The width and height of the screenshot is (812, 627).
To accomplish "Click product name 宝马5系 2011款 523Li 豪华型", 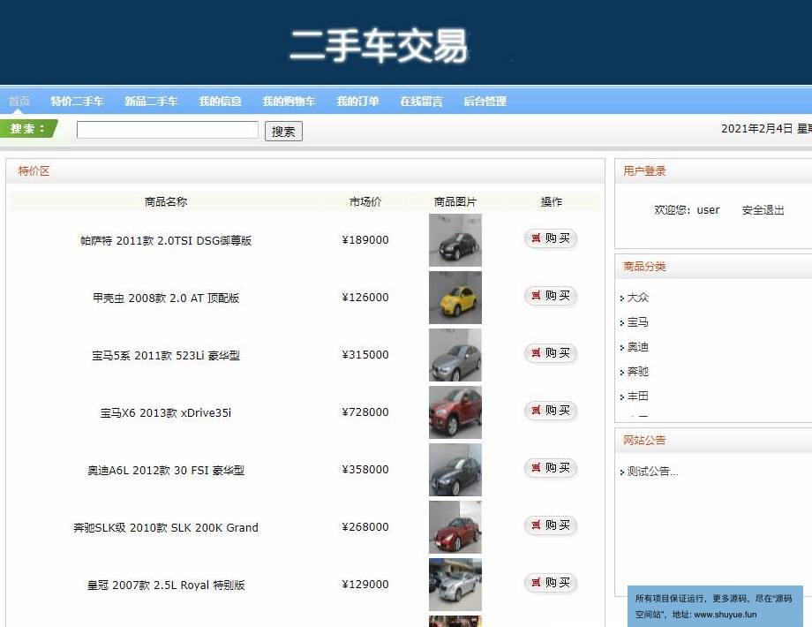I will pyautogui.click(x=166, y=356).
